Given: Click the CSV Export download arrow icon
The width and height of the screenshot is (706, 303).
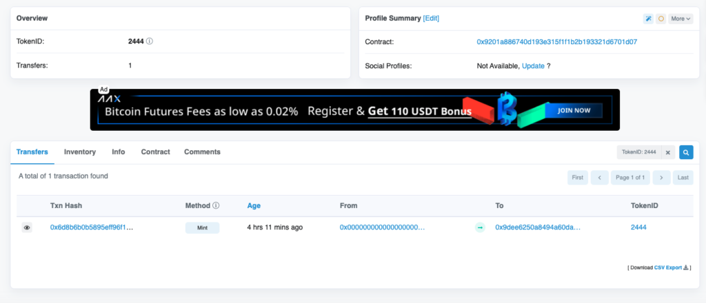Looking at the screenshot, I should [x=686, y=267].
